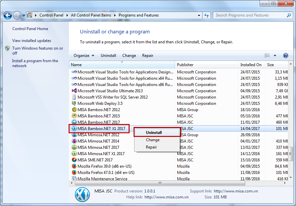Sort by the Name column header

122,64
